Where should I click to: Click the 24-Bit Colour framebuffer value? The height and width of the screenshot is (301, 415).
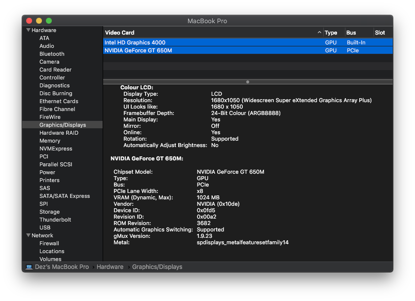coord(246,113)
